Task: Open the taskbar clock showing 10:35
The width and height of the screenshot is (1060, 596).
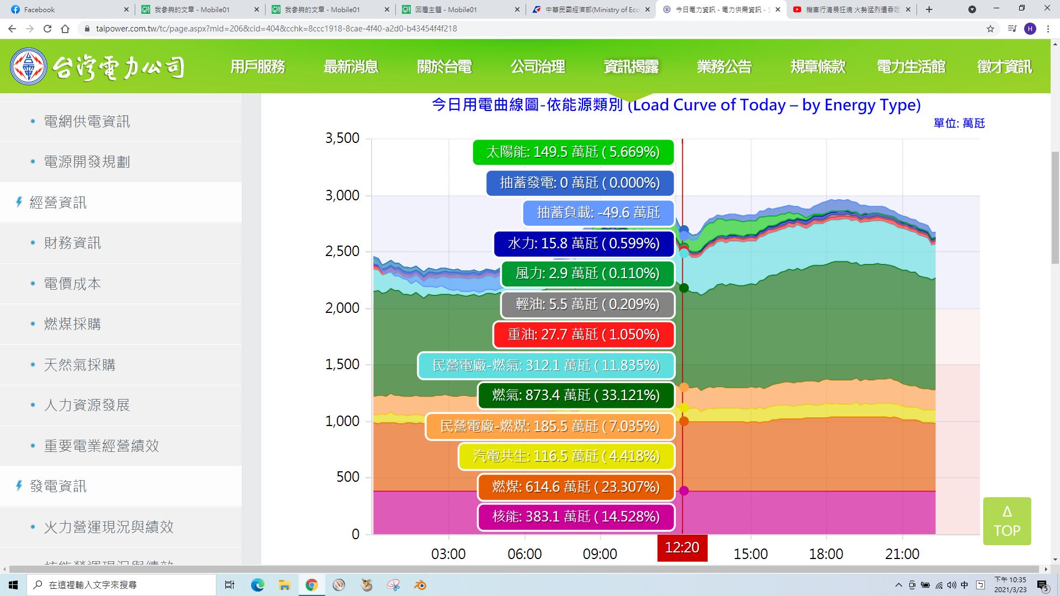Action: pyautogui.click(x=1010, y=585)
